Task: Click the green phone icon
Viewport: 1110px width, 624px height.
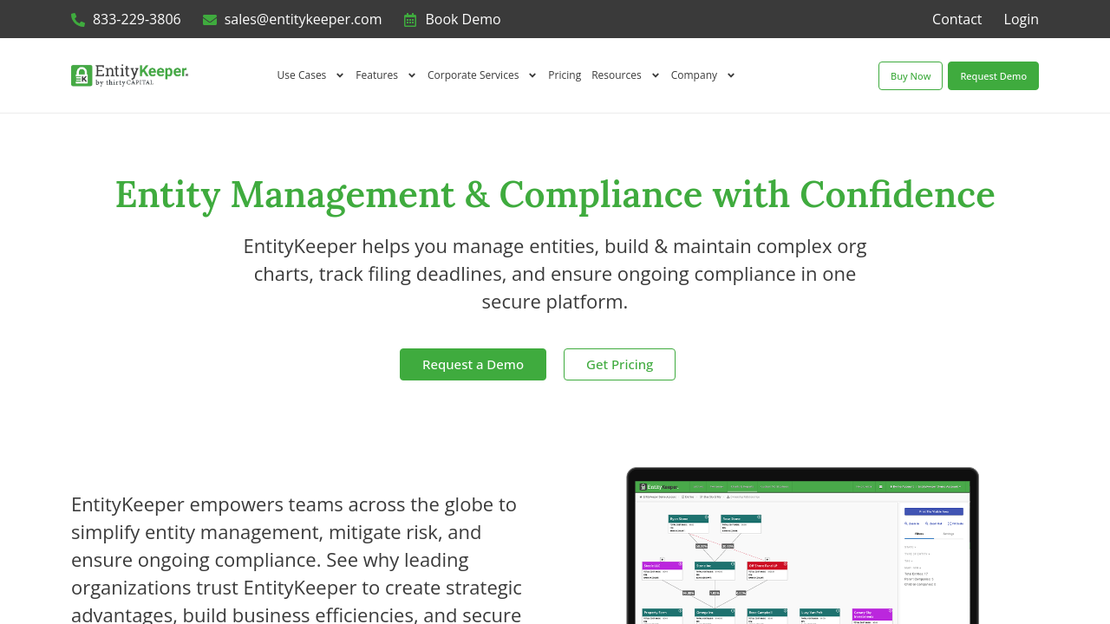Action: coord(78,19)
